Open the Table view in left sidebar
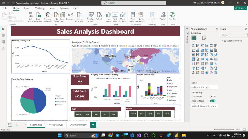Screen dimensions: 248x139 (3, 36)
